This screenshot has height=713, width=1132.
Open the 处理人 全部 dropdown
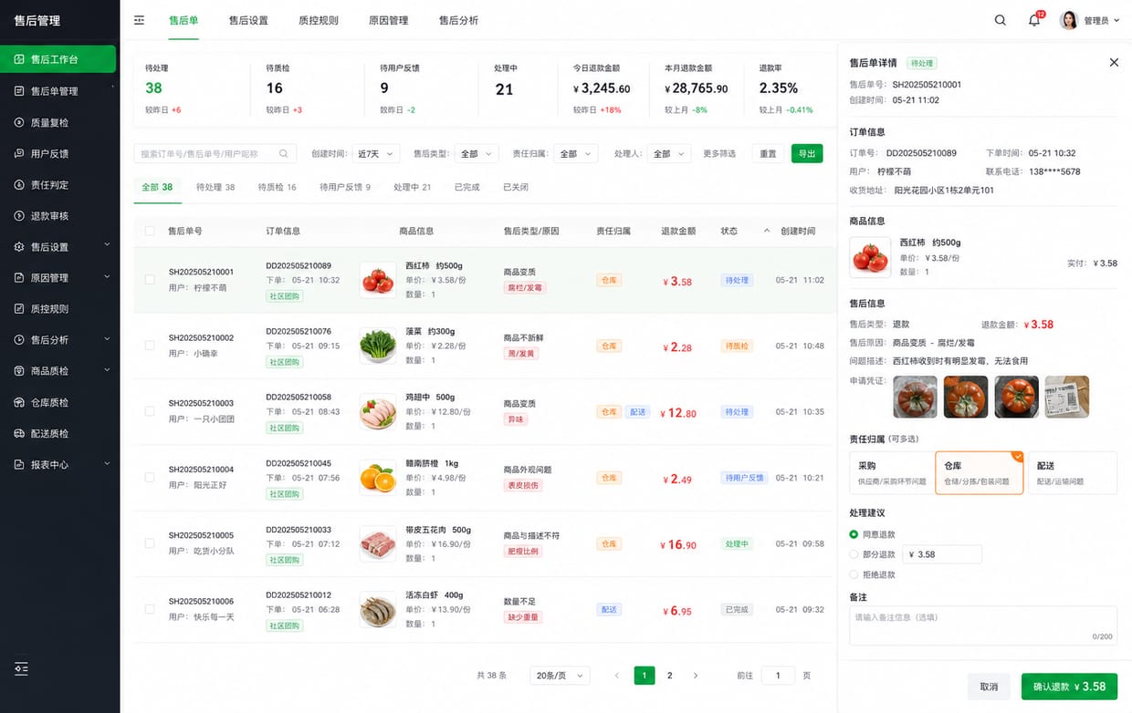(668, 154)
